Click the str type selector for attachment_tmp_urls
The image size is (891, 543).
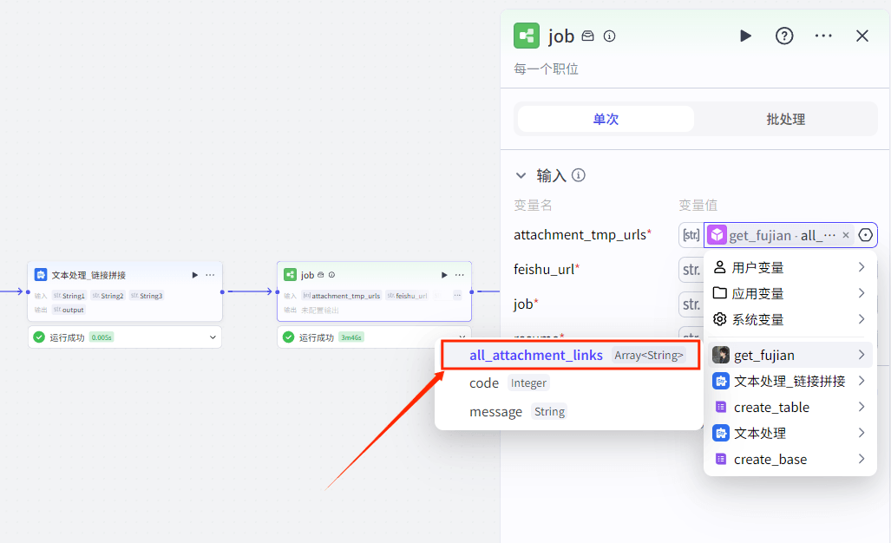click(x=691, y=235)
